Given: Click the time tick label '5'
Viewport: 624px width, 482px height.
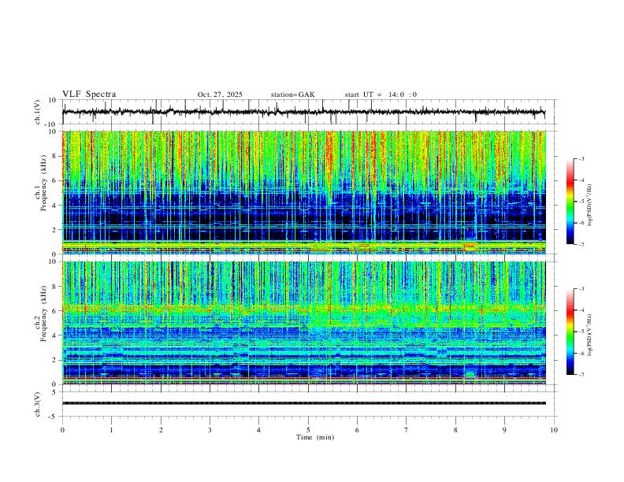Looking at the screenshot, I should click(x=308, y=430).
